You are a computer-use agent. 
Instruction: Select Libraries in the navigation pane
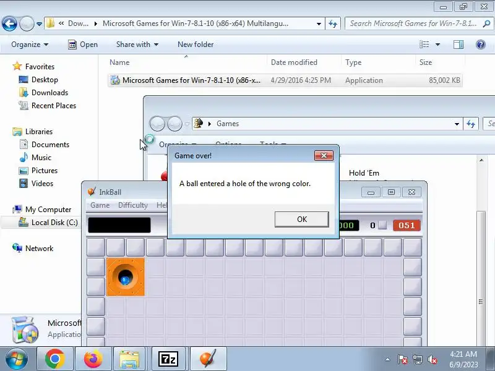[39, 131]
